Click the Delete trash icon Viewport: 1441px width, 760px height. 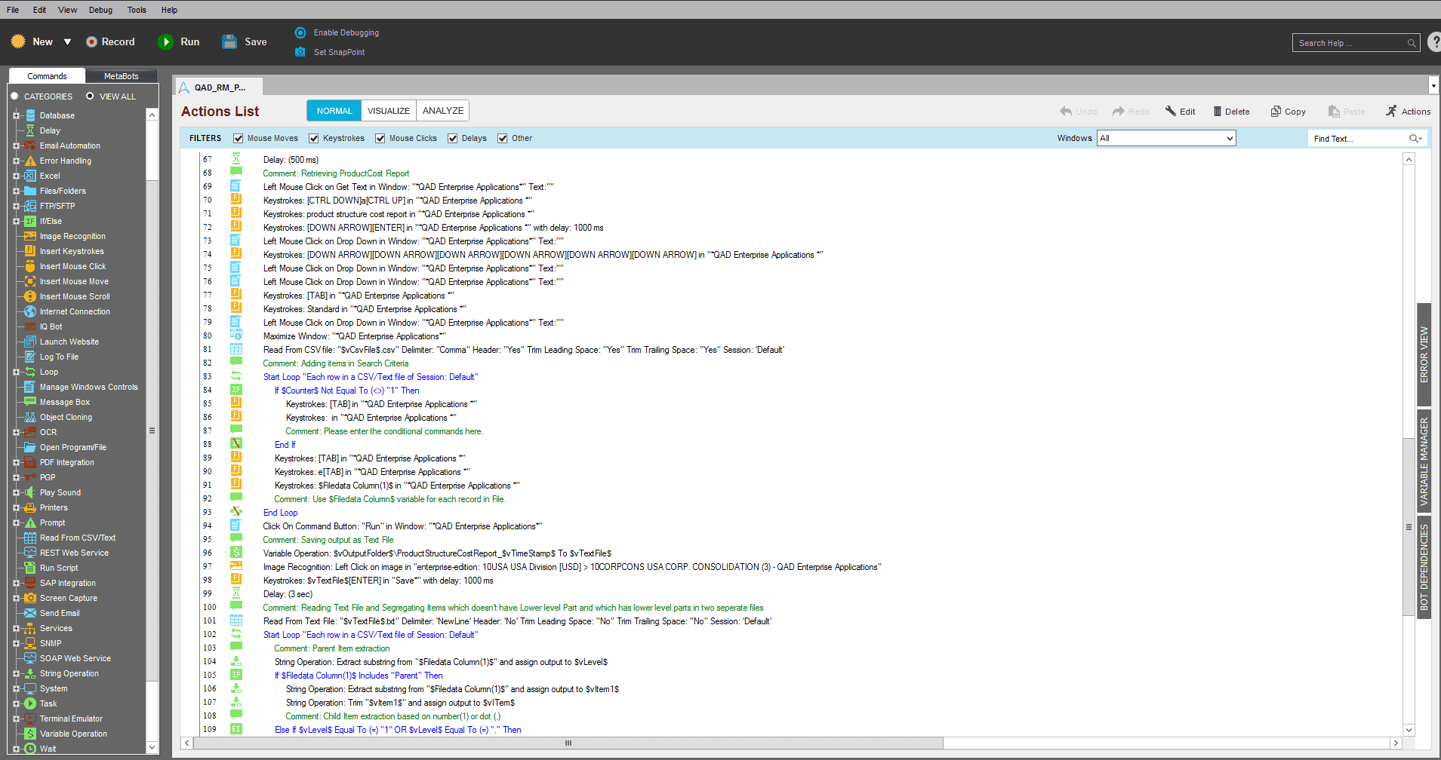1217,112
